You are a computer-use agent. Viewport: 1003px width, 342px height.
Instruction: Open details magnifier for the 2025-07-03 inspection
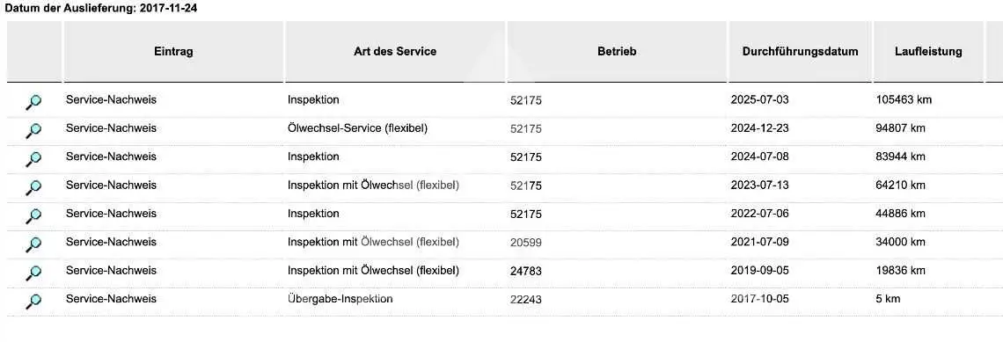point(34,102)
